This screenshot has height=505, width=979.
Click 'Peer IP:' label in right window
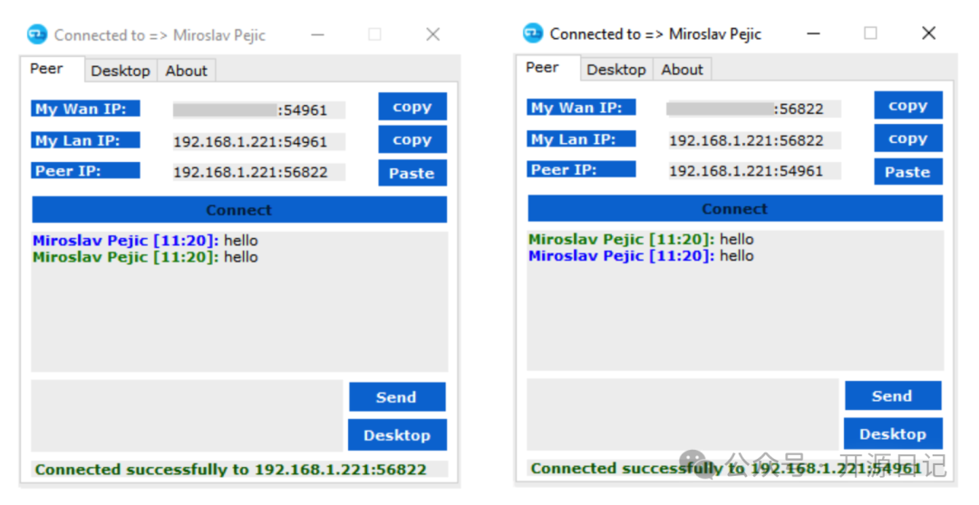point(581,169)
